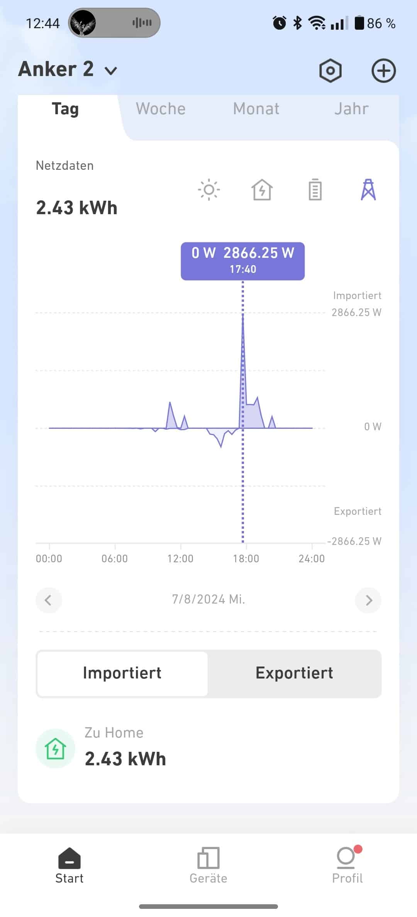The height and width of the screenshot is (917, 417).
Task: Open the hexagon settings icon
Action: coord(331,71)
